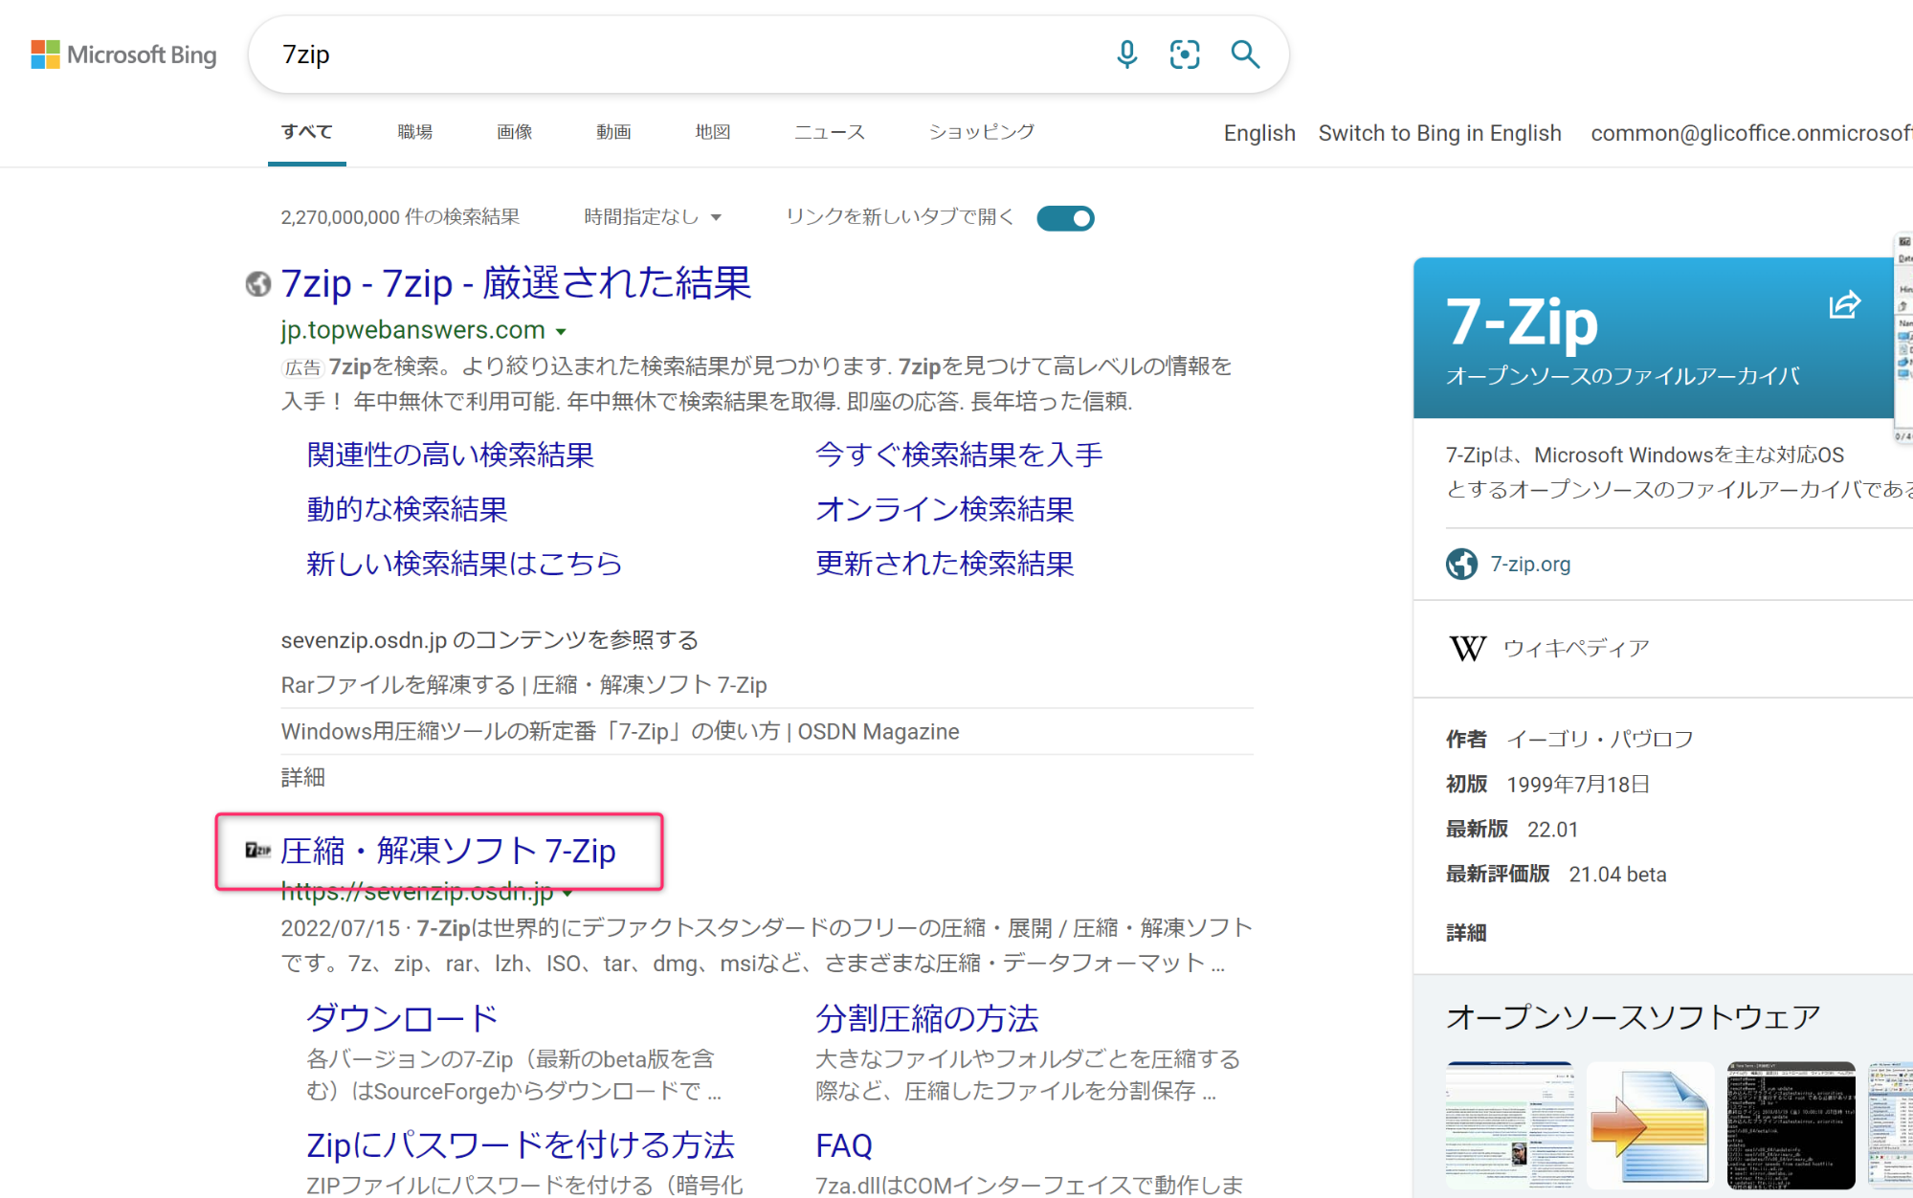This screenshot has height=1198, width=1913.
Task: Switch to the 画像 images tab
Action: [x=514, y=132]
